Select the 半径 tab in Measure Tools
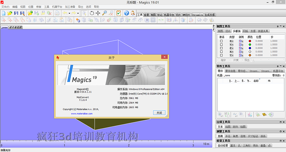286x152 pixels. pyautogui.click(x=228, y=136)
